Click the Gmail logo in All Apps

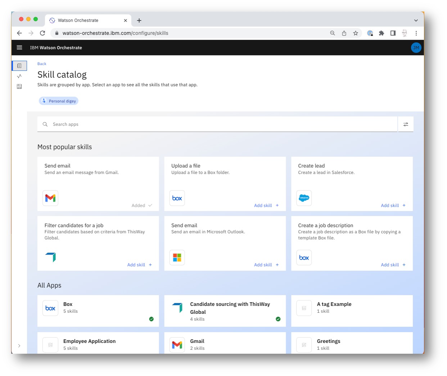[177, 345]
